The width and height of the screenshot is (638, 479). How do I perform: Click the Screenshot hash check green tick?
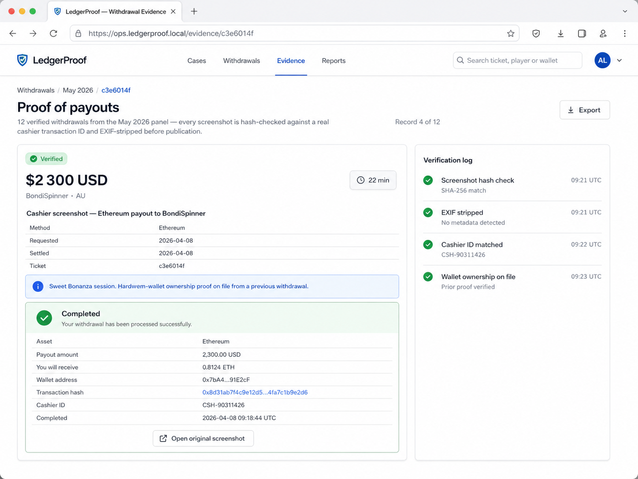point(428,180)
